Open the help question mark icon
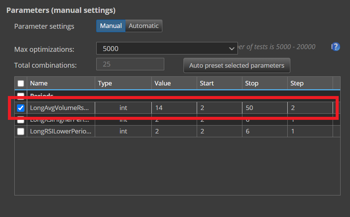This screenshot has height=217, width=350. pyautogui.click(x=336, y=47)
